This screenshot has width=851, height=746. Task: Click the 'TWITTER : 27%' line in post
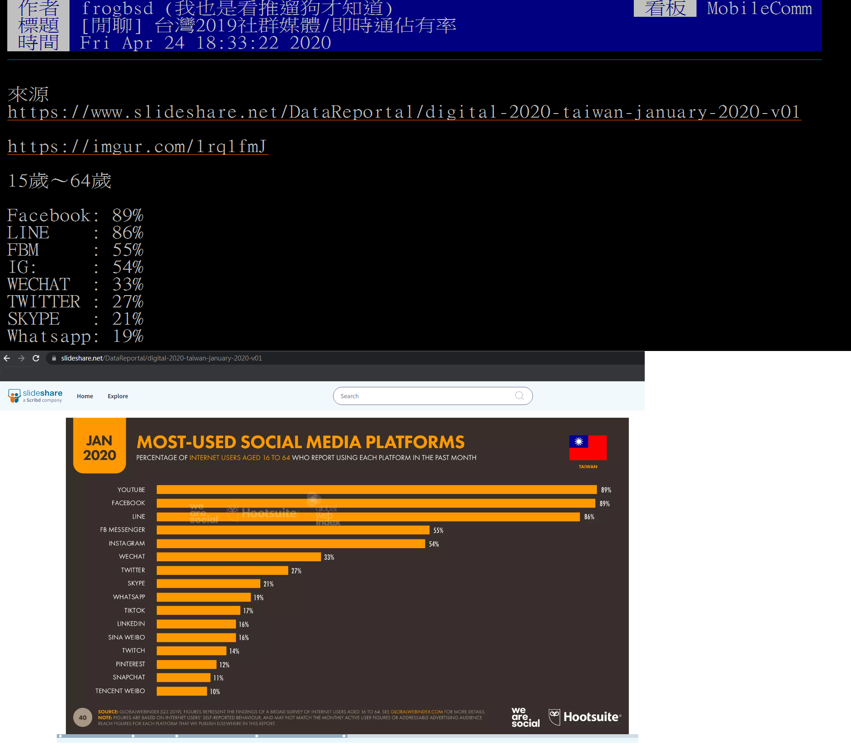point(75,302)
